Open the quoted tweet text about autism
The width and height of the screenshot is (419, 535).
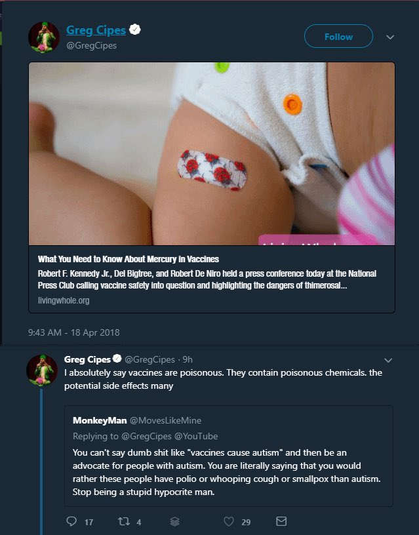point(226,472)
